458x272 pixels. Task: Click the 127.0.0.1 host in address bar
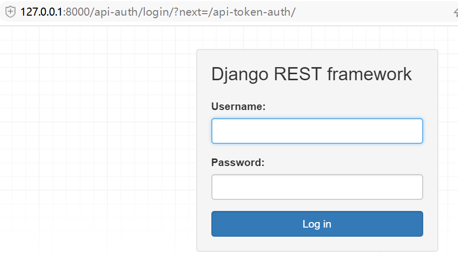[x=41, y=12]
